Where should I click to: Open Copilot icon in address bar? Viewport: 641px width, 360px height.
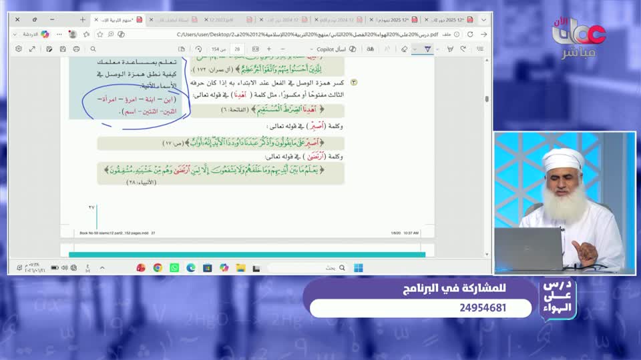pyautogui.click(x=122, y=34)
